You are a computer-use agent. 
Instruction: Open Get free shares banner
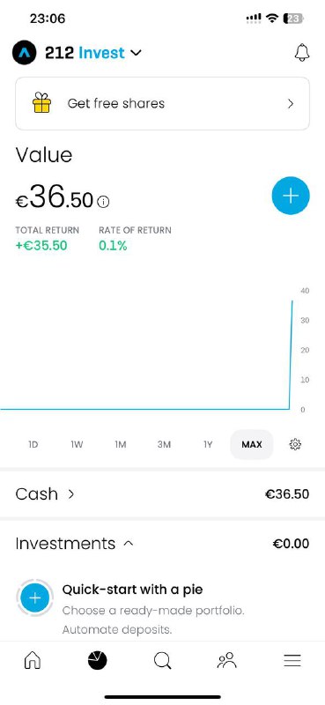(x=162, y=103)
